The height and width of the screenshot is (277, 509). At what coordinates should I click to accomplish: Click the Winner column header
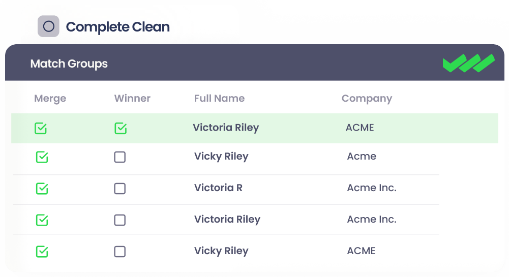[x=132, y=98]
